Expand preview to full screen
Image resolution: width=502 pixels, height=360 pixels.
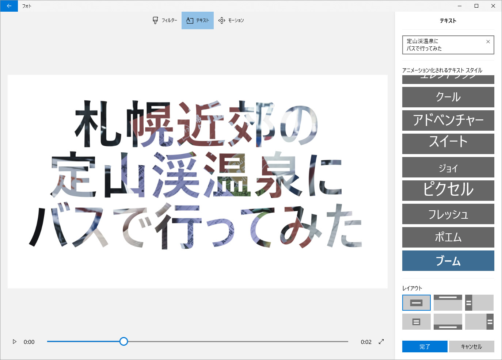coord(381,342)
